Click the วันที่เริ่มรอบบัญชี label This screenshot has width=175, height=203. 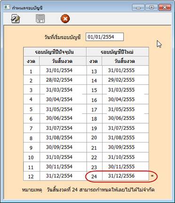pyautogui.click(x=63, y=37)
